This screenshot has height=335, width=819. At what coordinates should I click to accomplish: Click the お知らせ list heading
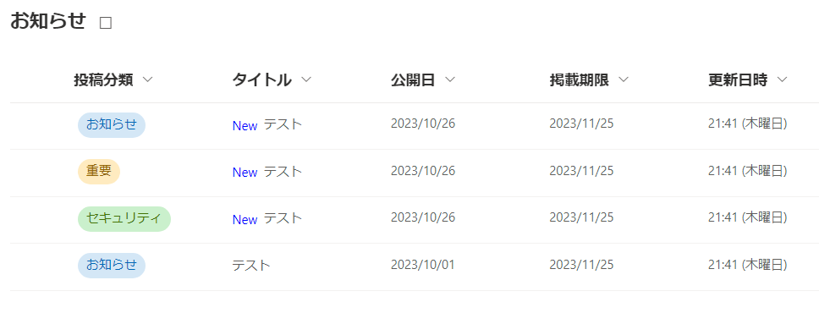click(x=47, y=21)
